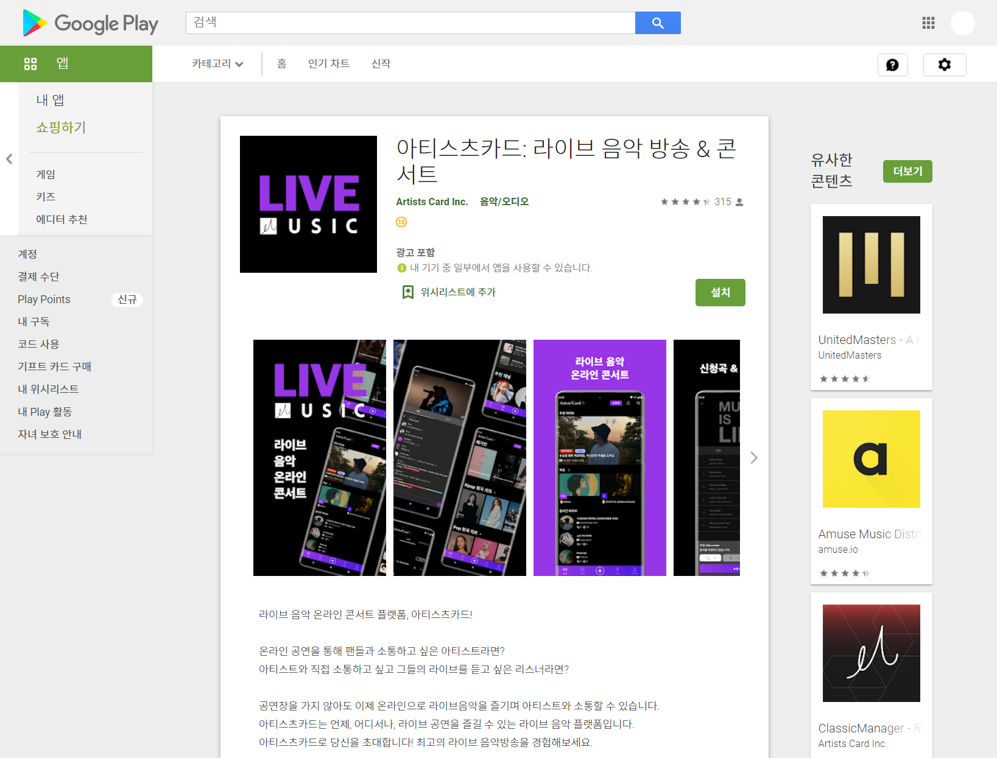997x758 pixels.
Task: Click the rating stars beside 315
Action: [x=686, y=202]
